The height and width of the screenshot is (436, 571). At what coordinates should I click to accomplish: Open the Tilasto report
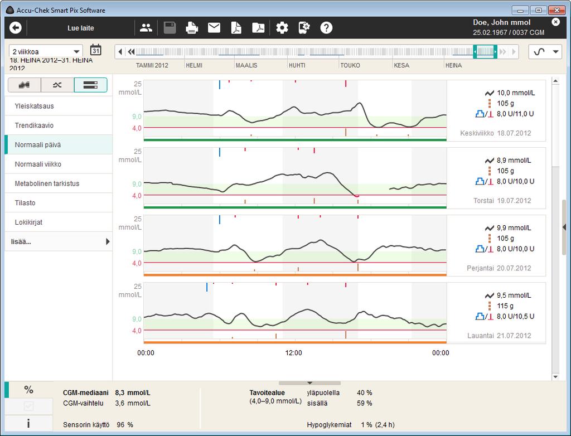(x=58, y=202)
